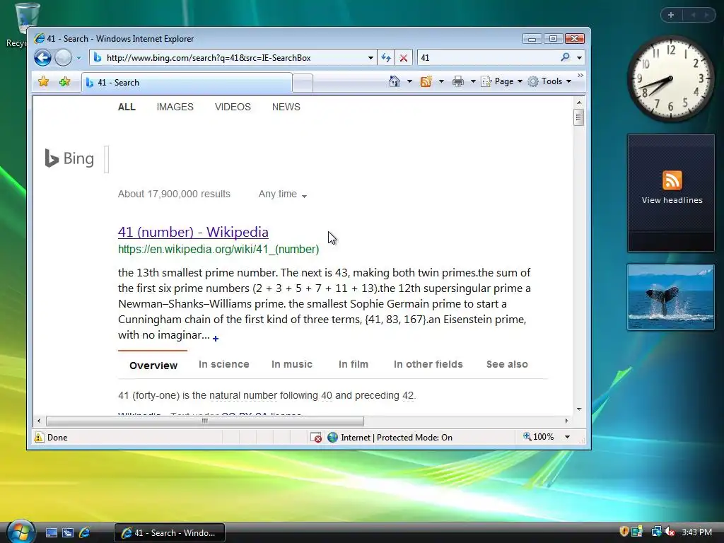Click the 3:43 PM taskbar clock
This screenshot has height=543, width=724.
(x=696, y=532)
